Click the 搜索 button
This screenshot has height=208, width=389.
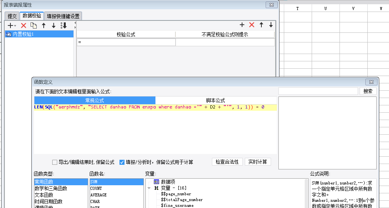pyautogui.click(x=368, y=91)
